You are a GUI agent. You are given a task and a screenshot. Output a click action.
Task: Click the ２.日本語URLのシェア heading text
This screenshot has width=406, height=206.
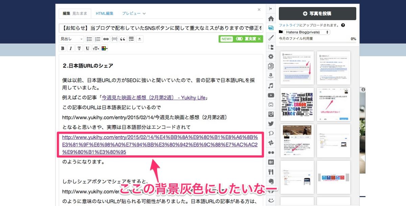(88, 66)
